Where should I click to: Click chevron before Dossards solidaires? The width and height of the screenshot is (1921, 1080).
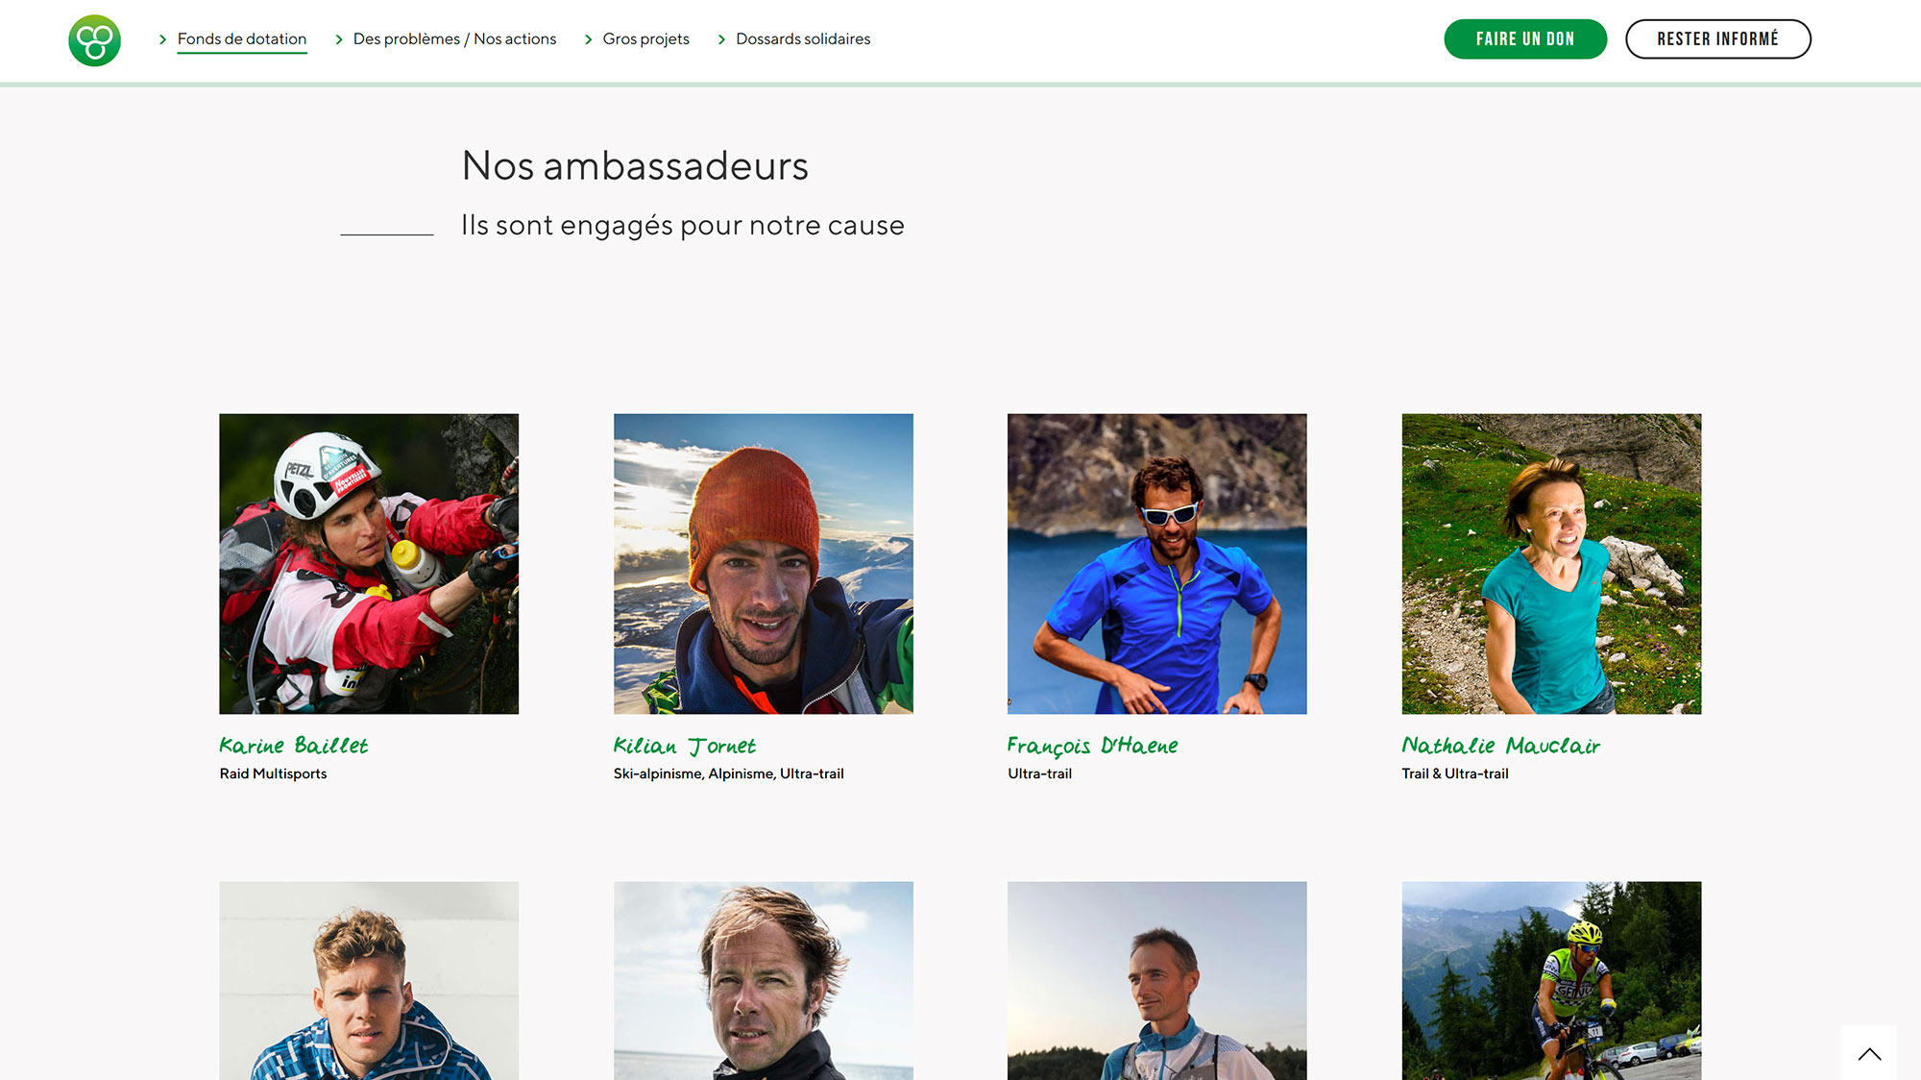point(721,39)
